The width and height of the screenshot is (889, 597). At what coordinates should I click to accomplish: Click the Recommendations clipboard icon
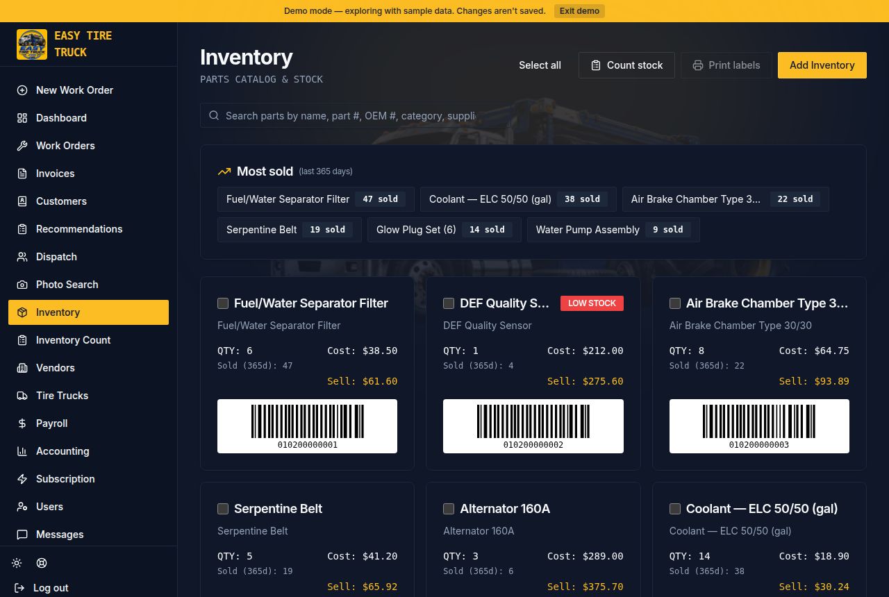click(22, 229)
